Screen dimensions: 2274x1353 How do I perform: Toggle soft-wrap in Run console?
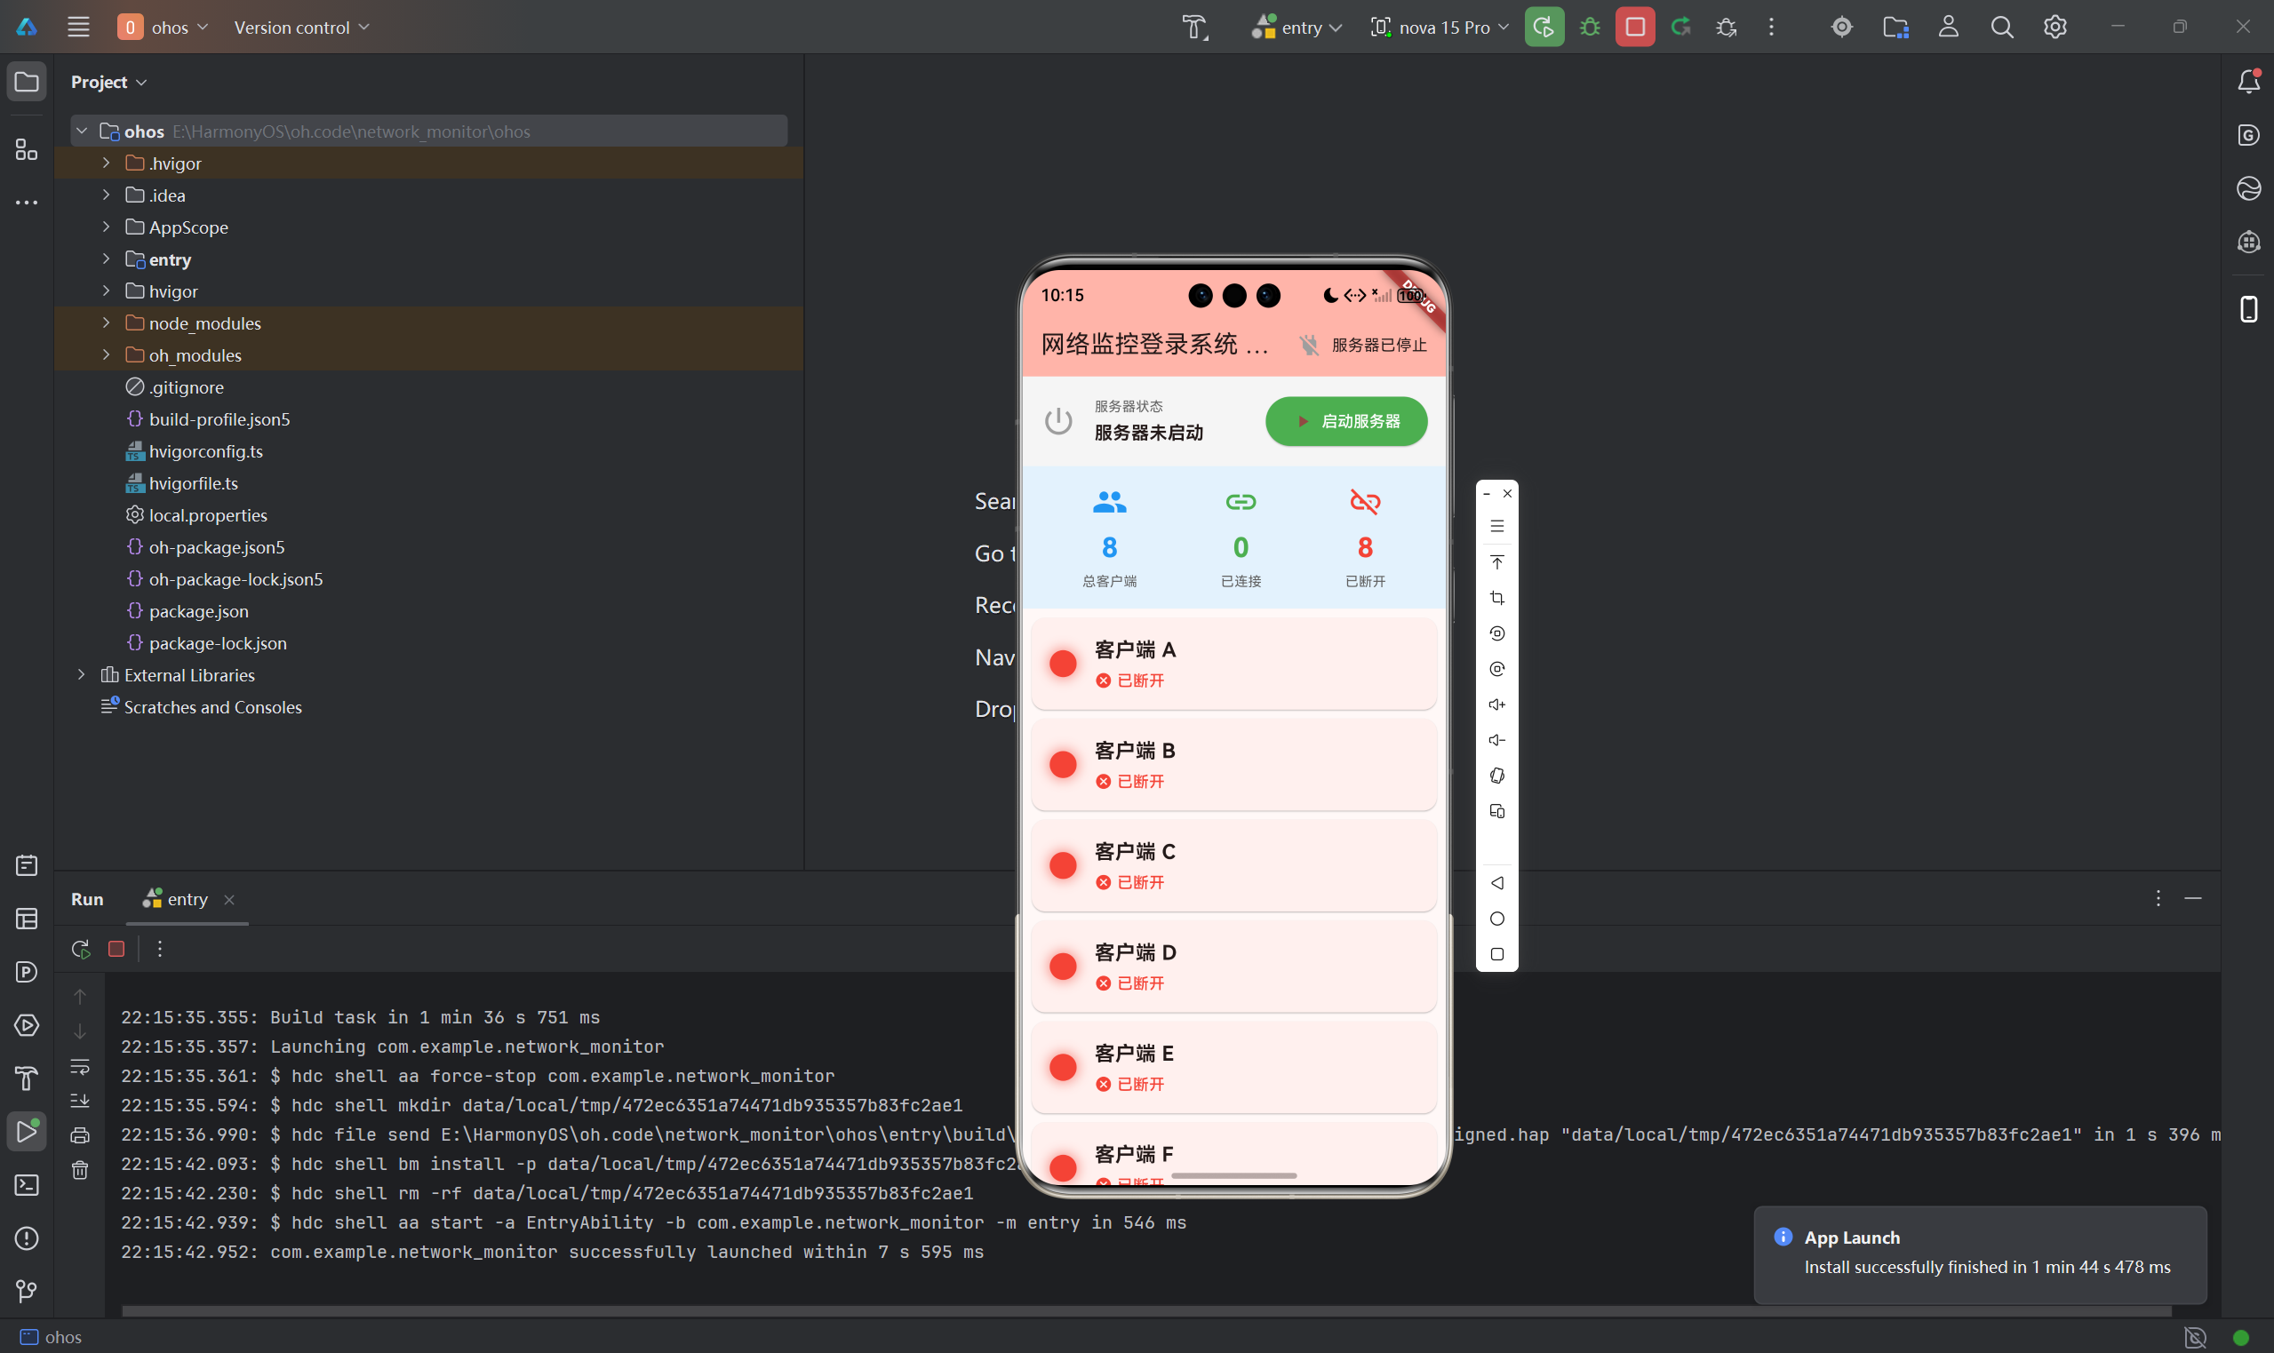(x=80, y=1066)
